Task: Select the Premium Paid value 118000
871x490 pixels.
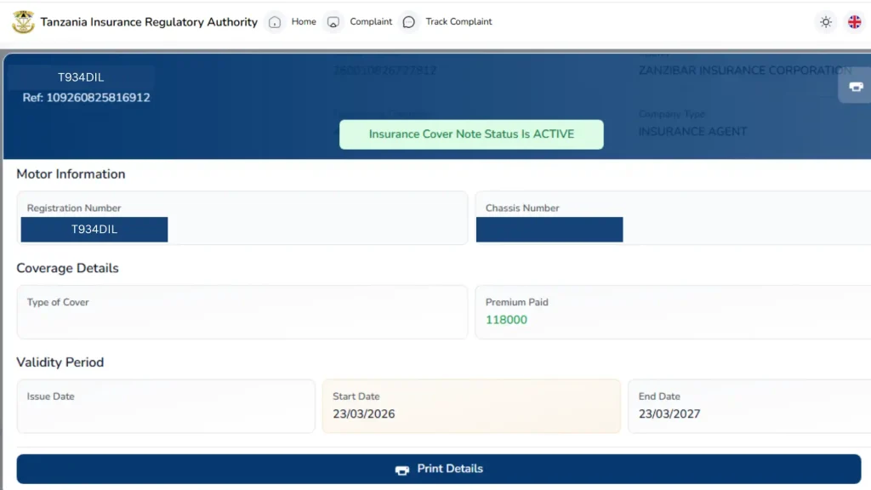Action: [506, 320]
